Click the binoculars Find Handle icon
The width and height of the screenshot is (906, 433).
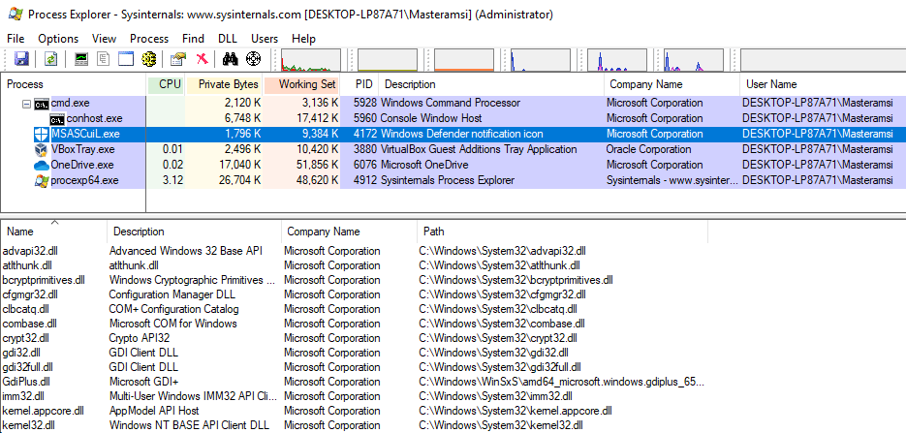(x=231, y=59)
